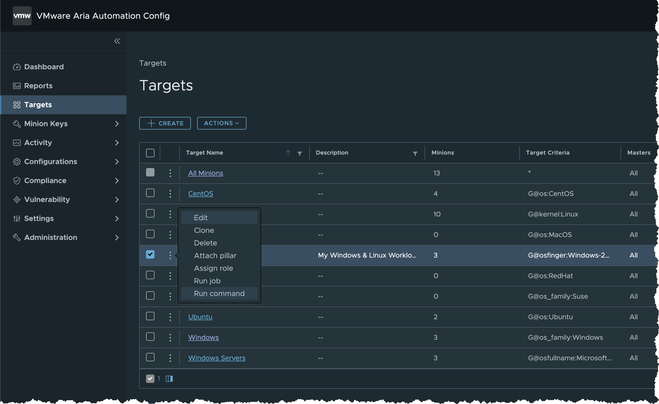
Task: Open the Windows target link
Action: coord(203,337)
